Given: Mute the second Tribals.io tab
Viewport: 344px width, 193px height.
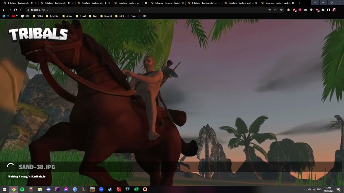Looking at the screenshot, I should [69, 3].
